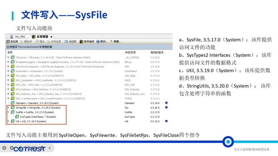The width and height of the screenshot is (278, 156).
Task: Click the SM3_Robotics library icon
Action: click(13, 89)
